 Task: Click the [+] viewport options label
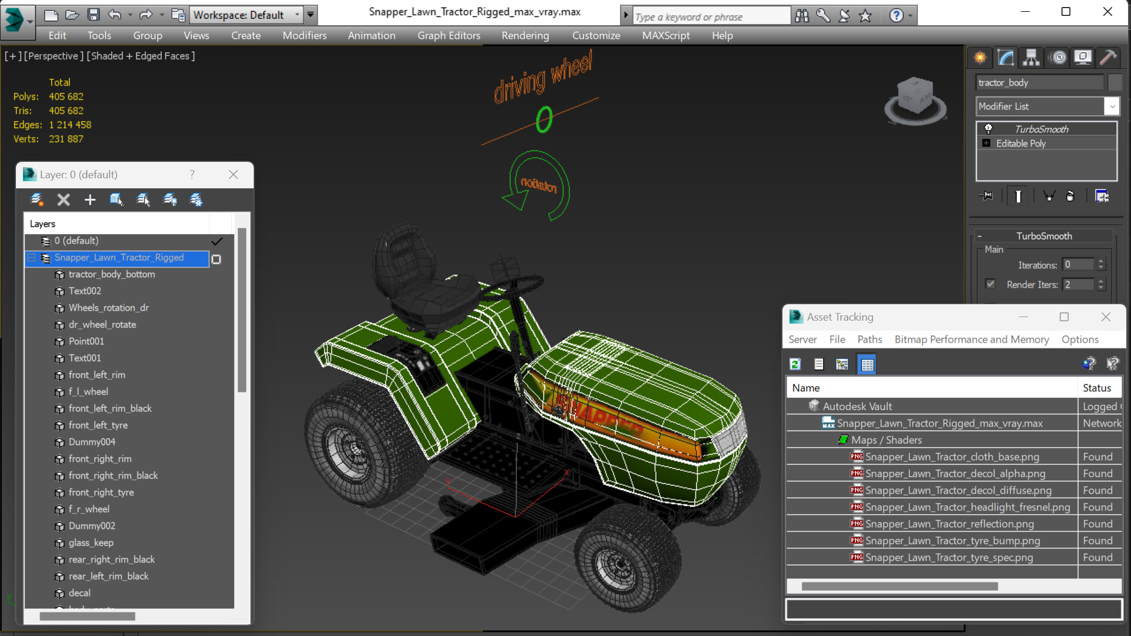tap(13, 56)
